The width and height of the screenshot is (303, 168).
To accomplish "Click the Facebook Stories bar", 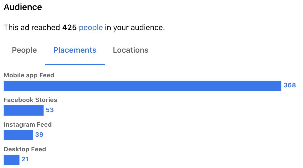I will pos(24,110).
